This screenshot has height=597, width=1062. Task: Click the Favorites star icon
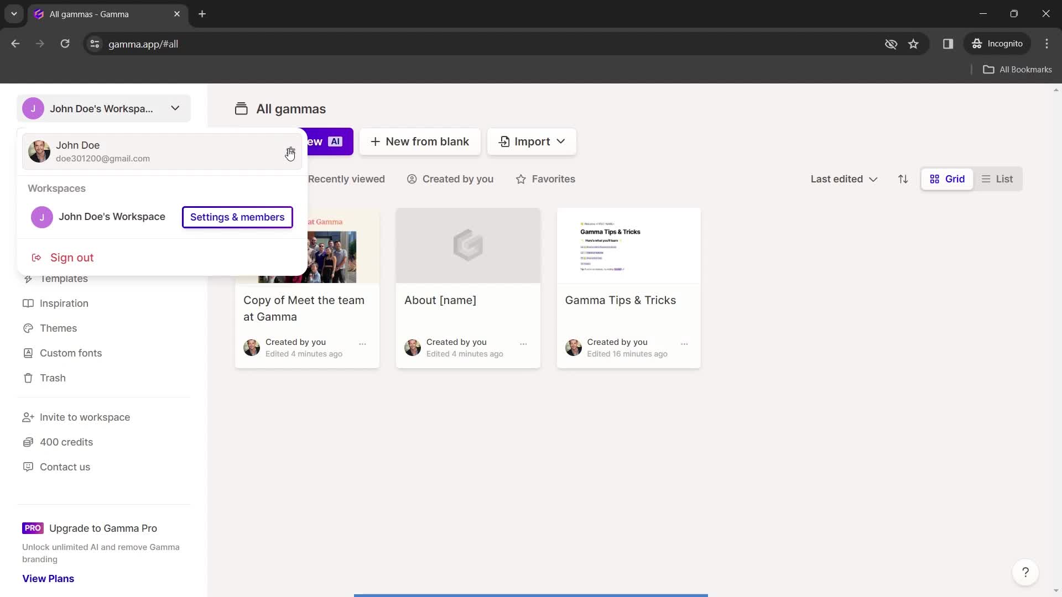[521, 179]
